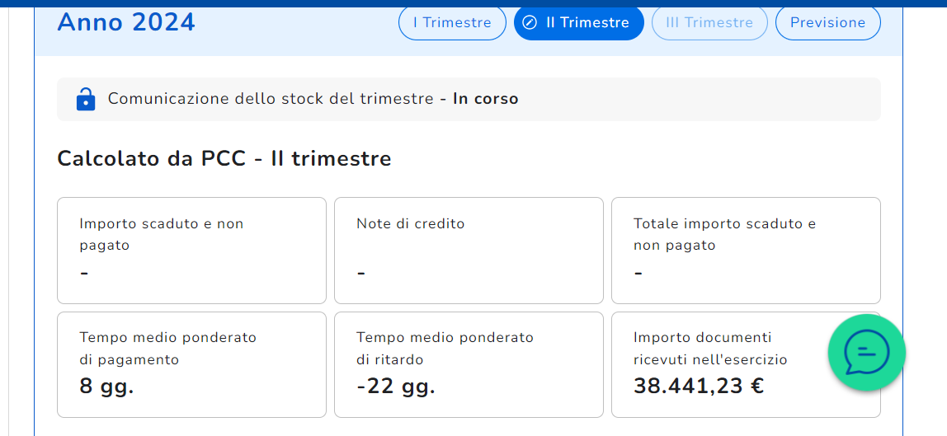Open the Previsione tab
The image size is (947, 436).
click(827, 23)
